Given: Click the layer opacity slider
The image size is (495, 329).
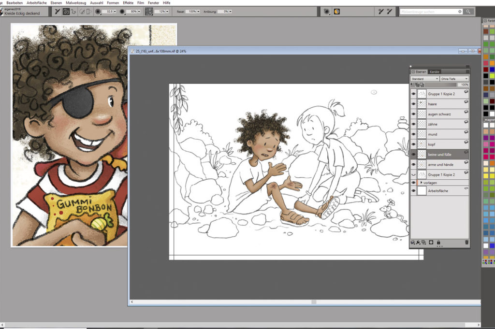Looking at the screenshot, I should [x=439, y=85].
